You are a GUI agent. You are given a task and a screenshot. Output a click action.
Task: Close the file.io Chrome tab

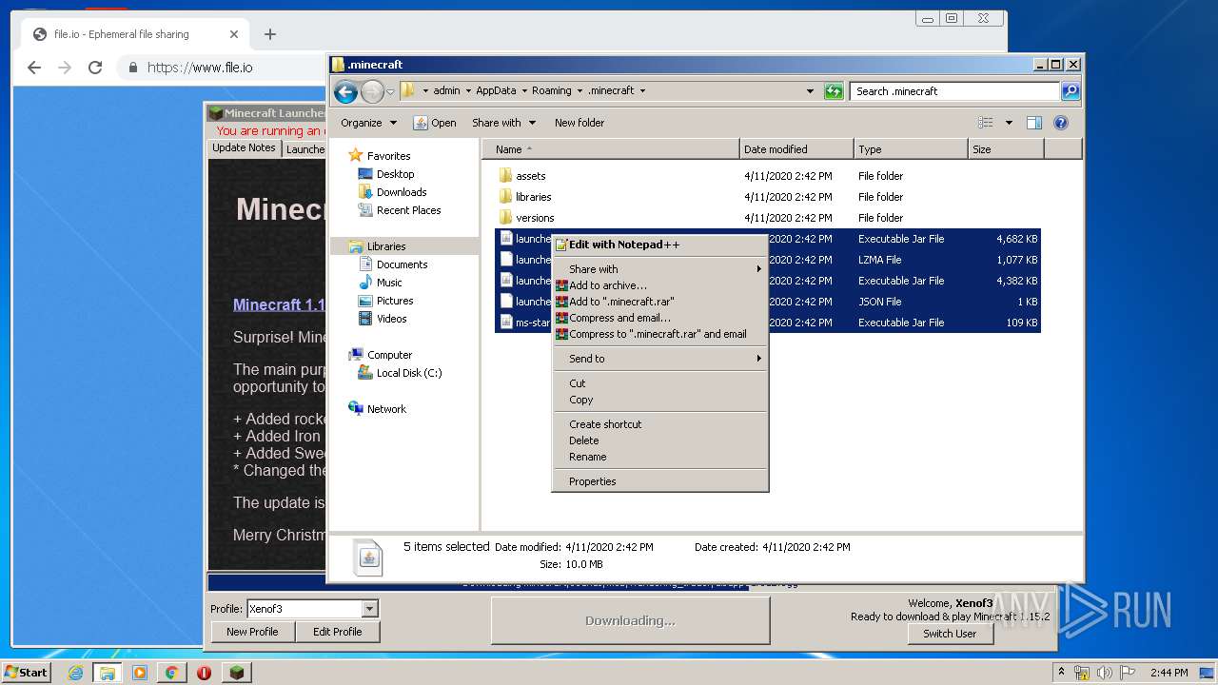point(234,34)
